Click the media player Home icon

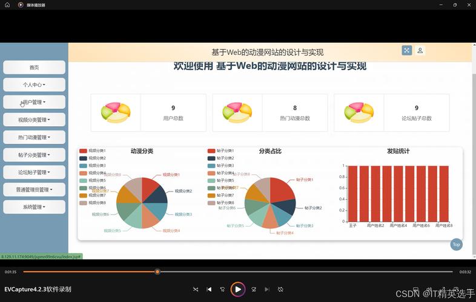tap(7, 5)
